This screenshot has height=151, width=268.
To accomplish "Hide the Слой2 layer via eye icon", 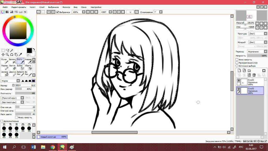I will tap(239, 80).
